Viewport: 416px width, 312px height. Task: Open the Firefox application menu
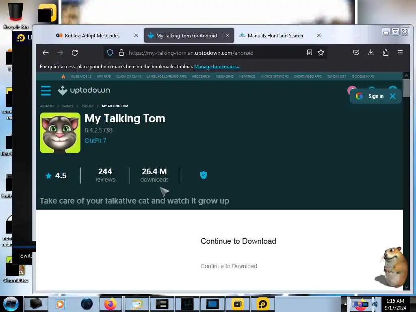pos(400,52)
